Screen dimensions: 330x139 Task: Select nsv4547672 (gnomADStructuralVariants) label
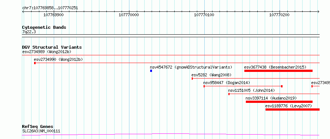click(x=191, y=67)
